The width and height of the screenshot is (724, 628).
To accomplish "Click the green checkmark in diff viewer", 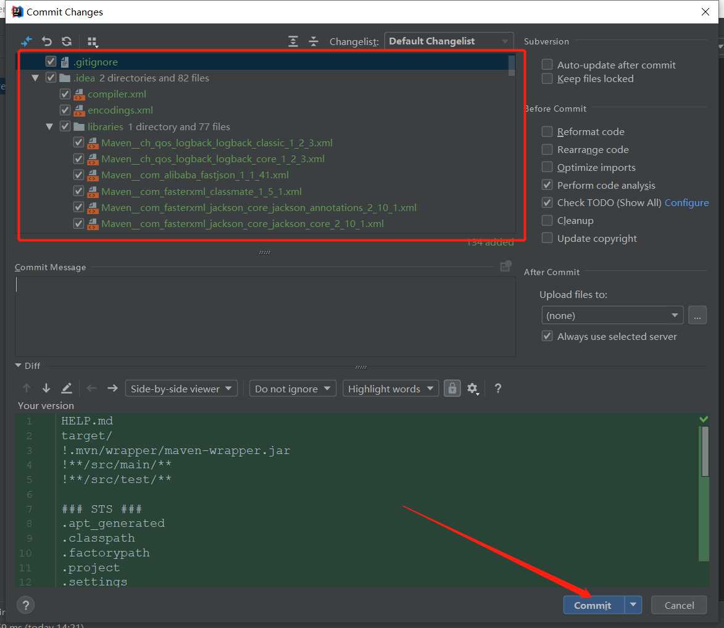I will [x=704, y=419].
